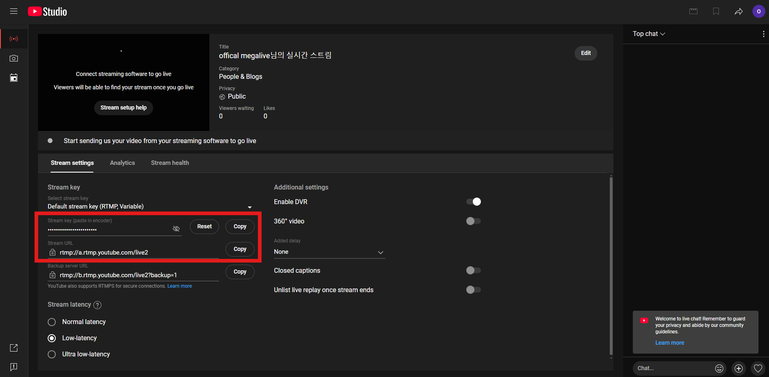Open the Added delay None dropdown
The image size is (769, 377).
[x=329, y=252]
